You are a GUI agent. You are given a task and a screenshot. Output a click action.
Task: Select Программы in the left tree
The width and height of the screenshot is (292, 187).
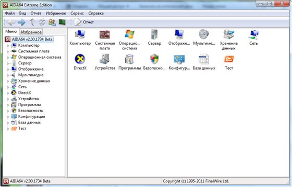pos(29,104)
